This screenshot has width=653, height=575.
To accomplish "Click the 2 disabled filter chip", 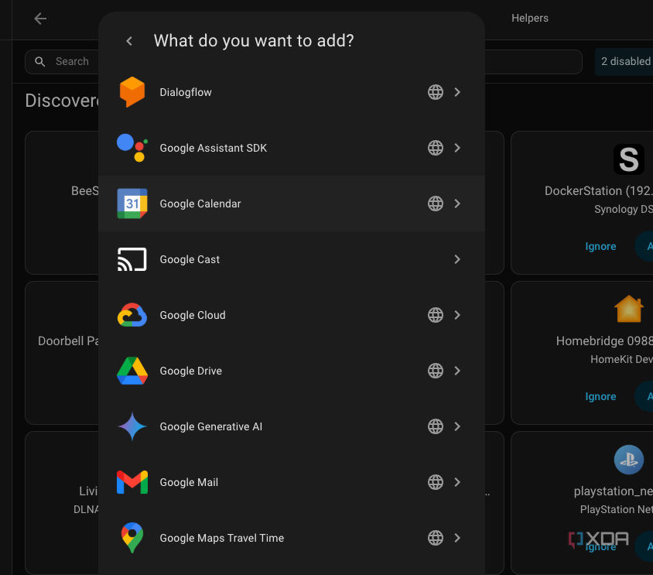I will point(624,62).
